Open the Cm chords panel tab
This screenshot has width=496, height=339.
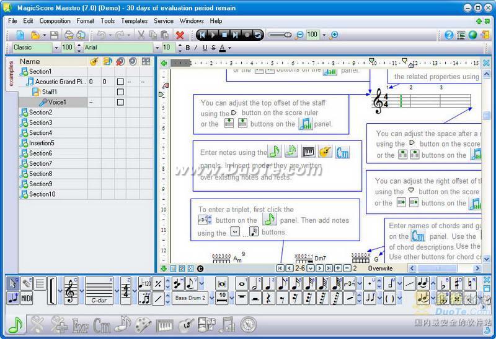point(102,325)
